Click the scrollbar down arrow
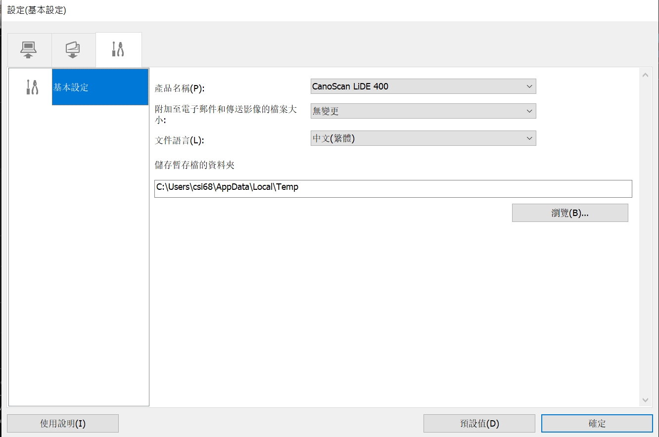 [645, 399]
